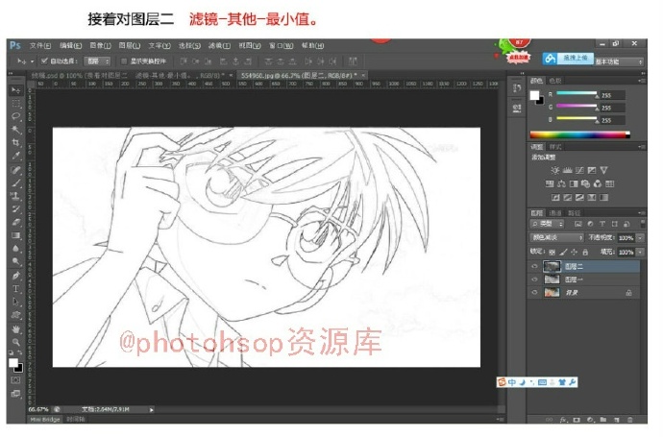Click the blue upload button

coord(568,59)
